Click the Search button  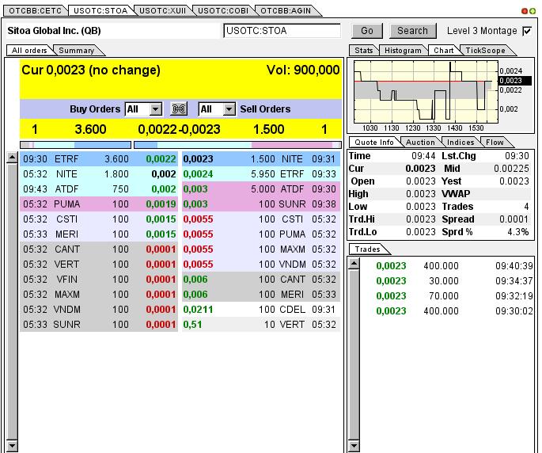[412, 31]
